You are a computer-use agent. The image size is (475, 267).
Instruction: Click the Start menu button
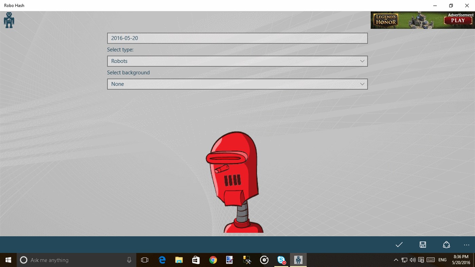(8, 260)
